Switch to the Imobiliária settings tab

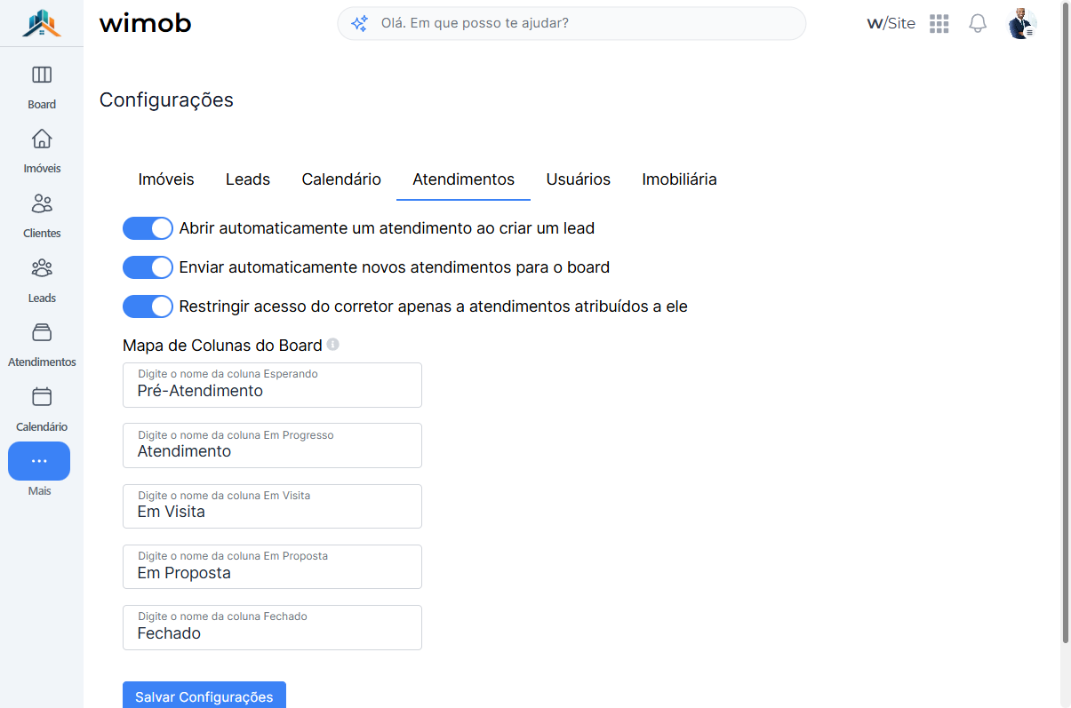(x=680, y=179)
